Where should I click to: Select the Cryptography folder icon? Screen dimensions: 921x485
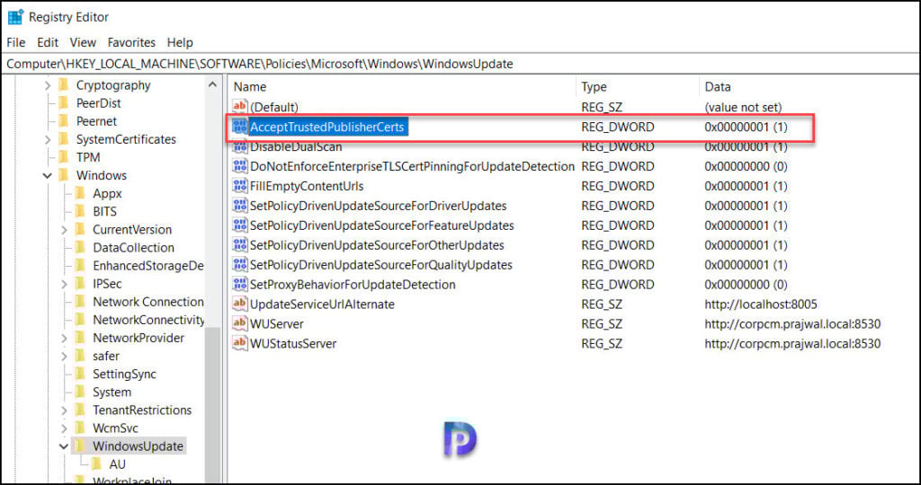[64, 85]
